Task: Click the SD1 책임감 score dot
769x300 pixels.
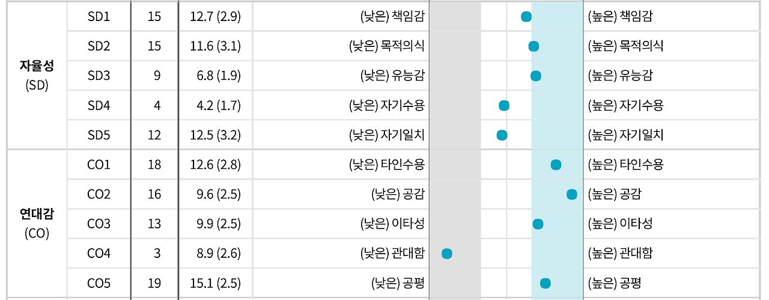Action: [x=526, y=17]
